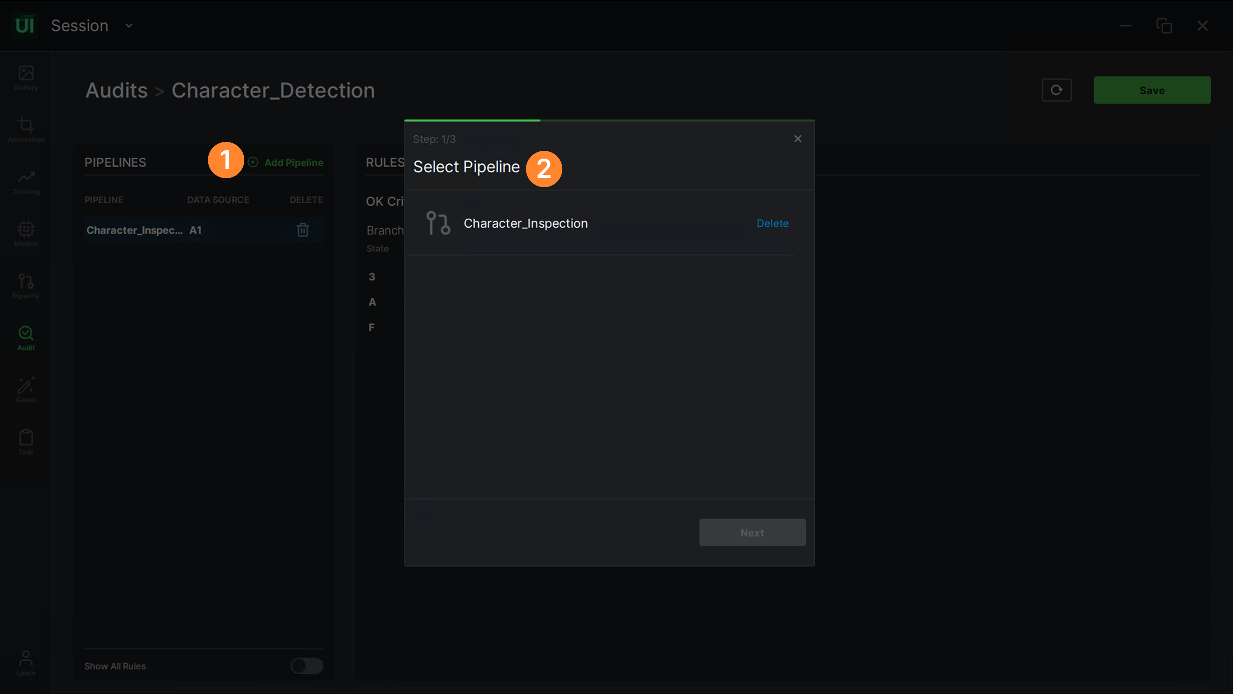Image resolution: width=1233 pixels, height=694 pixels.
Task: Click the rule state 3
Action: 372,276
